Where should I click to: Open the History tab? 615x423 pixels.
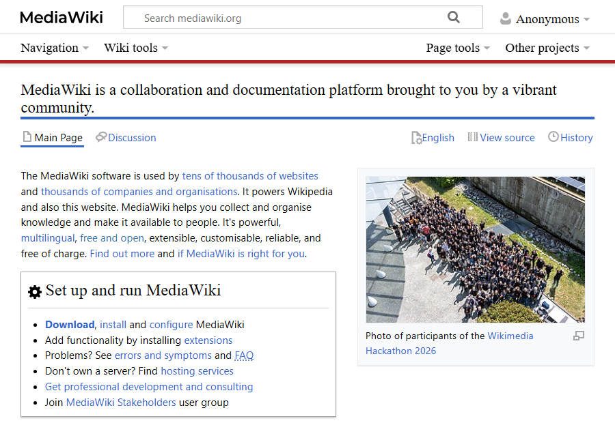click(x=571, y=138)
